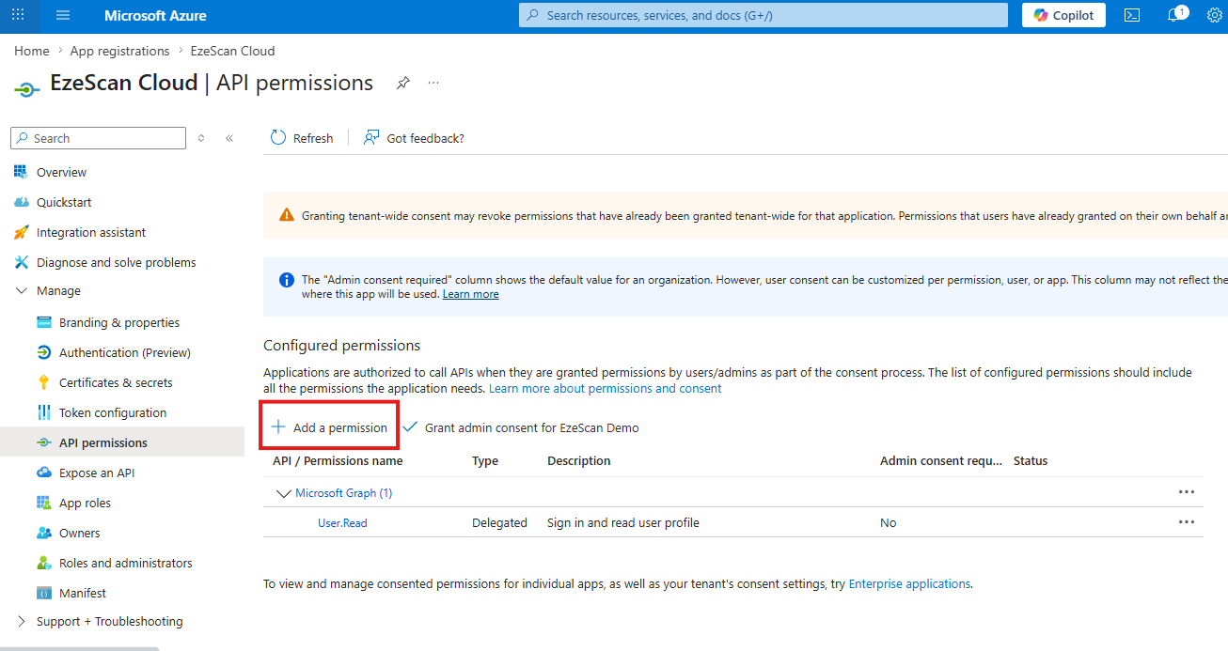Click Expose an API cloud icon
Viewport: 1228px width, 651px height.
pyautogui.click(x=43, y=473)
